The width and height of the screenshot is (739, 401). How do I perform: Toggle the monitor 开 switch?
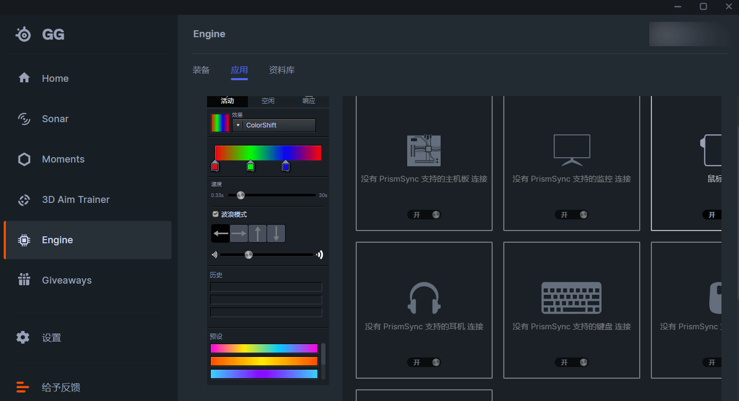click(572, 215)
